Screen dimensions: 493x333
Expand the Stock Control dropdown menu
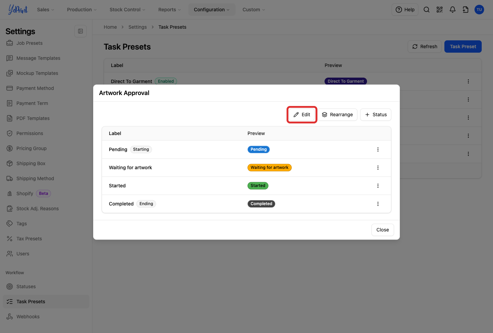click(x=127, y=10)
